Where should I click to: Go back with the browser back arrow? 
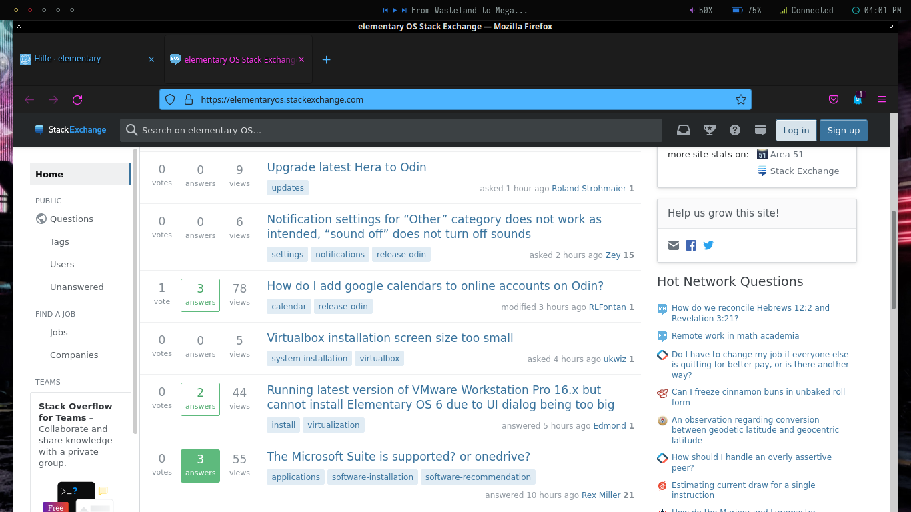tap(29, 100)
